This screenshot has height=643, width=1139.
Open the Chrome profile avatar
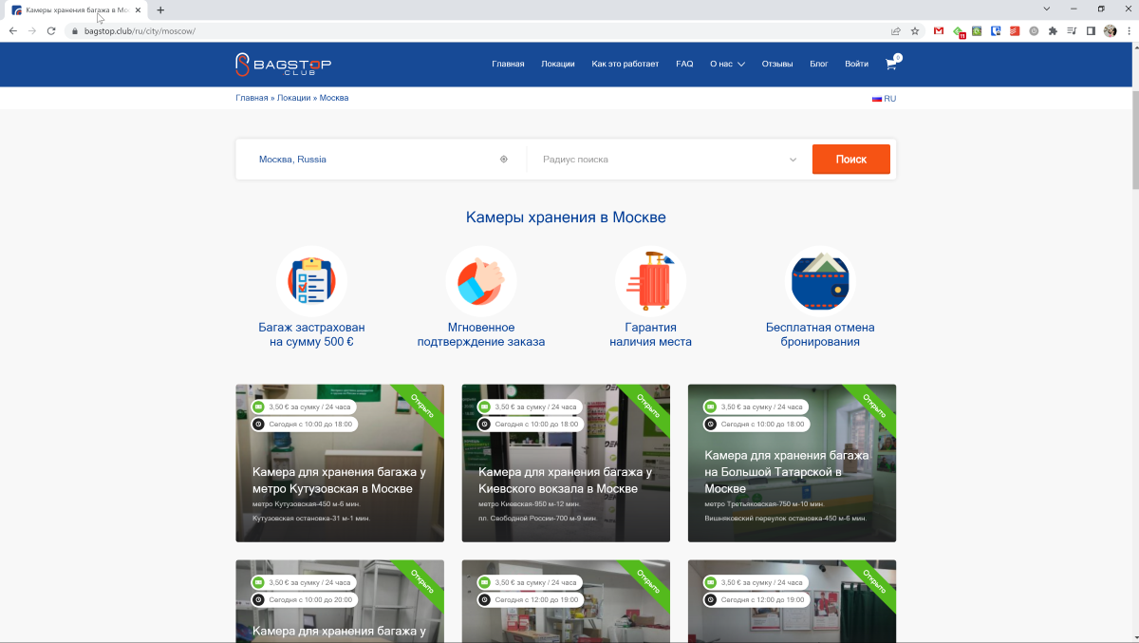point(1110,30)
